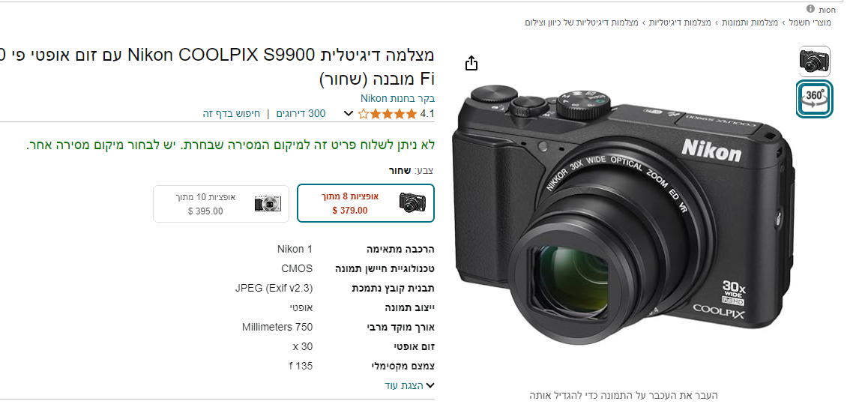The image size is (865, 410).
Task: Click the chevron icon beside הצגת עוד
Action: point(430,386)
